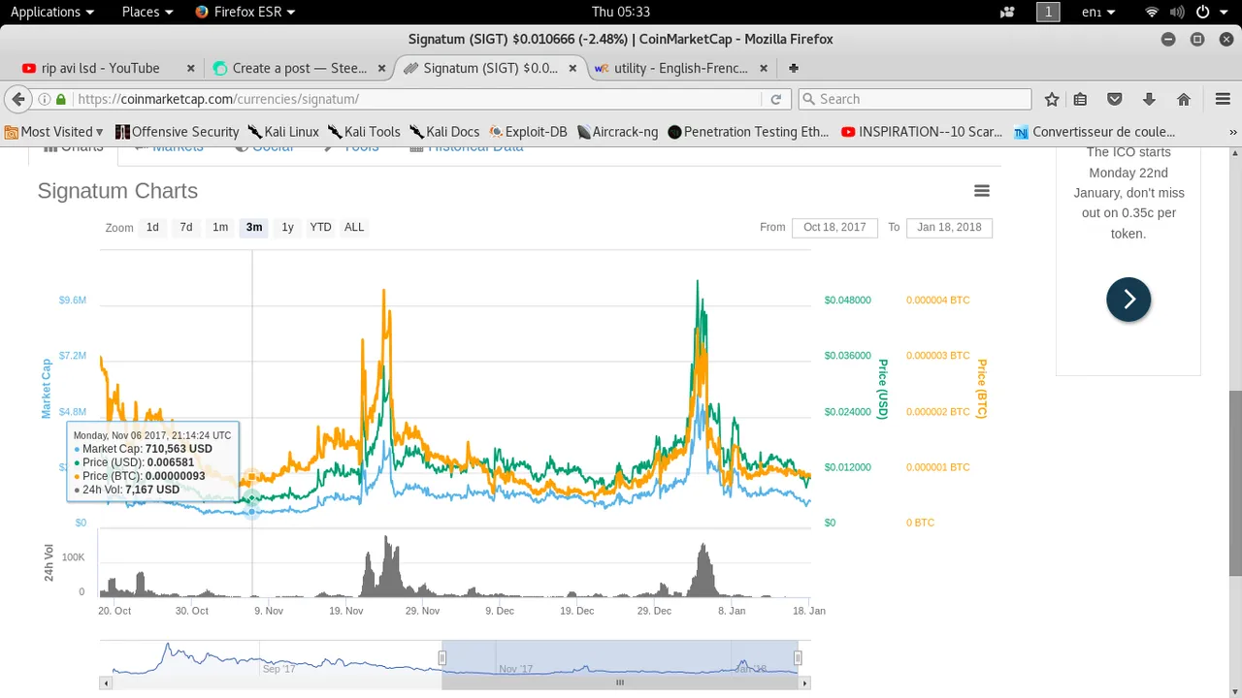Select the 3m zoom range

click(x=254, y=227)
